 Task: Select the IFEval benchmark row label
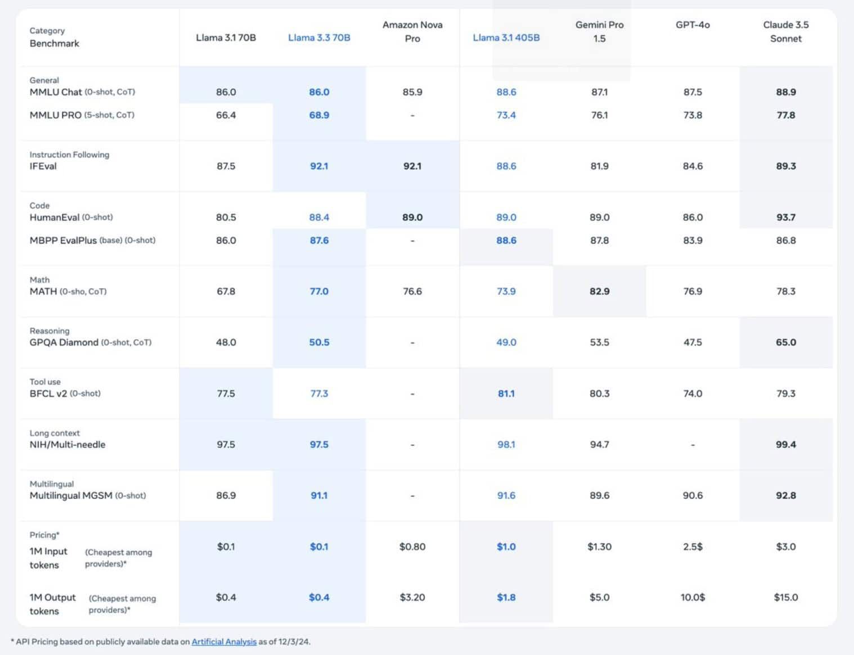click(43, 166)
